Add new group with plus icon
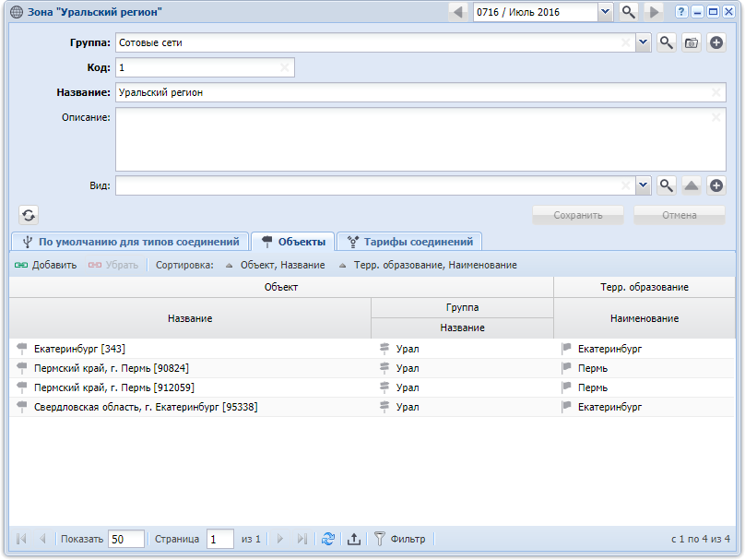Screen dimensions: 745x560 point(716,42)
